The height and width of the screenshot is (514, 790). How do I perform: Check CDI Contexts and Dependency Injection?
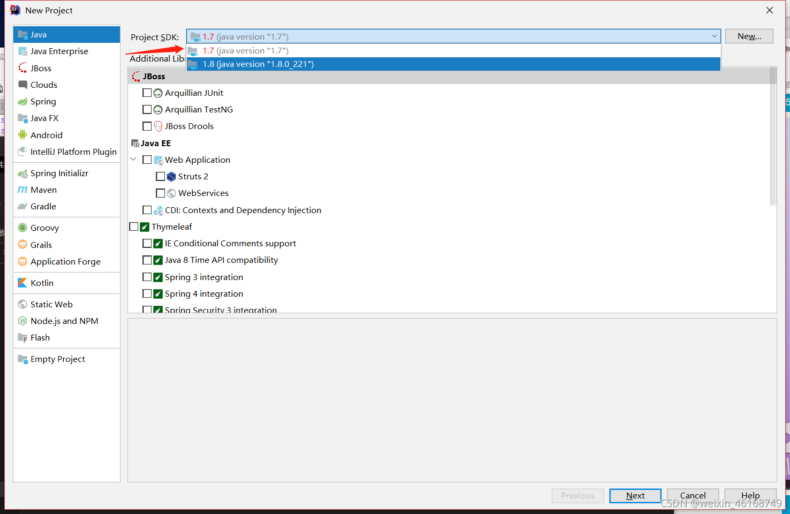(x=147, y=210)
